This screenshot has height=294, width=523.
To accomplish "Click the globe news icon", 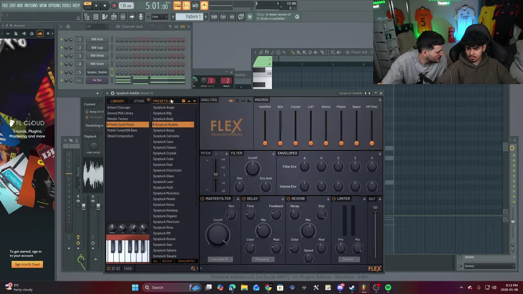I will click(297, 17).
